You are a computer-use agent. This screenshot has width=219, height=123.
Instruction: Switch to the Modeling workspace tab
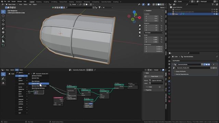click(39, 2)
